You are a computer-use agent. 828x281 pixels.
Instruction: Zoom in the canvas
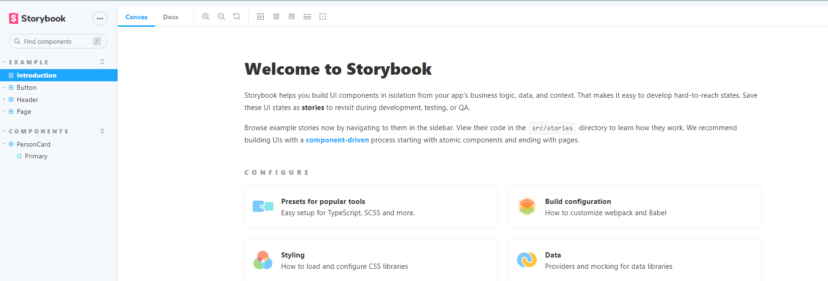click(x=206, y=16)
